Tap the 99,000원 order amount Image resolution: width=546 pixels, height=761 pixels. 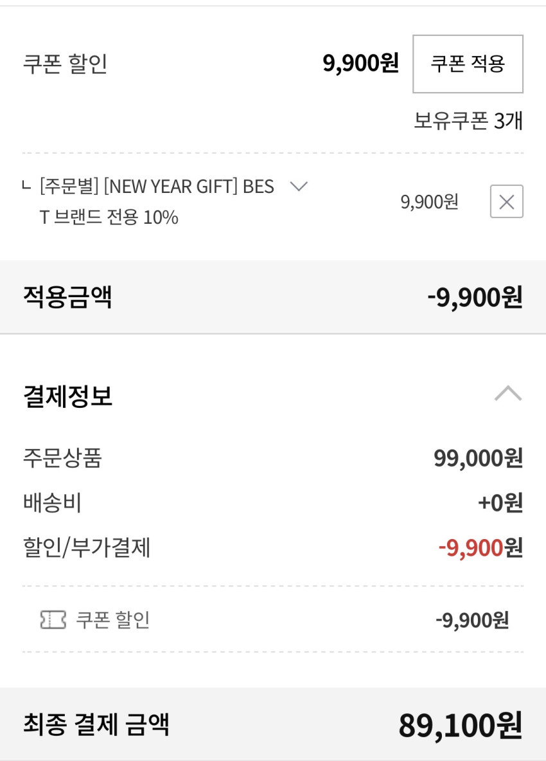478,458
